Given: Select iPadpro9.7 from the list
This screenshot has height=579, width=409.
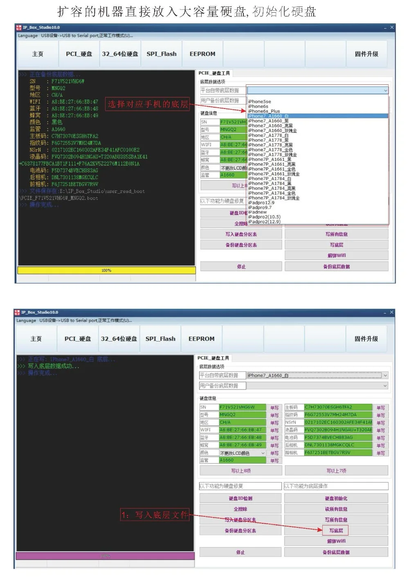Looking at the screenshot, I should coord(260,208).
